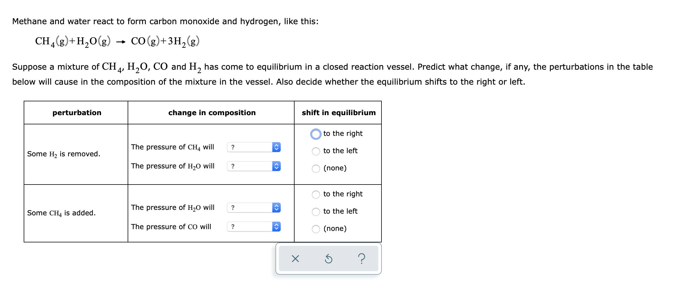Click the 'change in composition' header

pos(212,113)
